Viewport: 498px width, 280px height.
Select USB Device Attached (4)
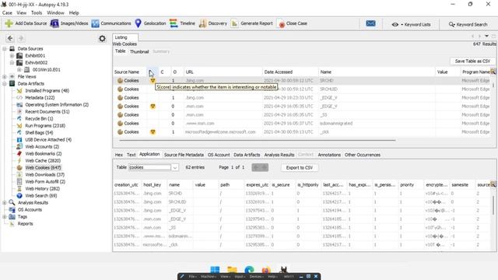48,140
